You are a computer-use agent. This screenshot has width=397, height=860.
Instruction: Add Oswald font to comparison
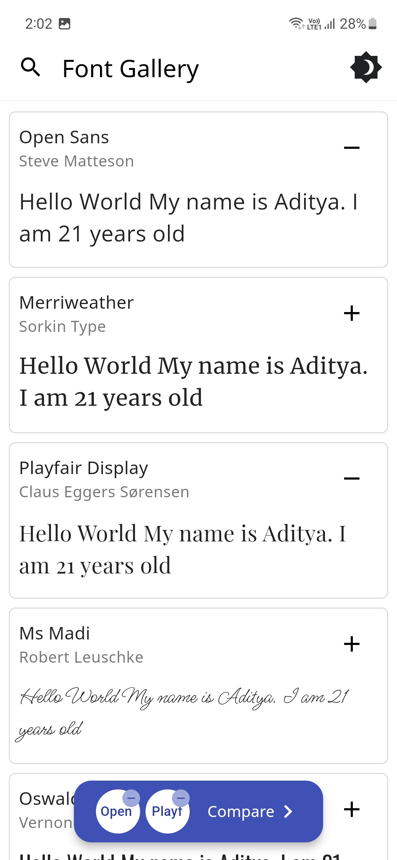[351, 809]
